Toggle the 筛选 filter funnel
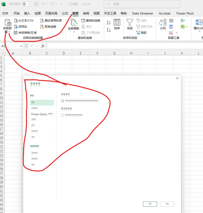The image size is (203, 213). pyautogui.click(x=130, y=24)
